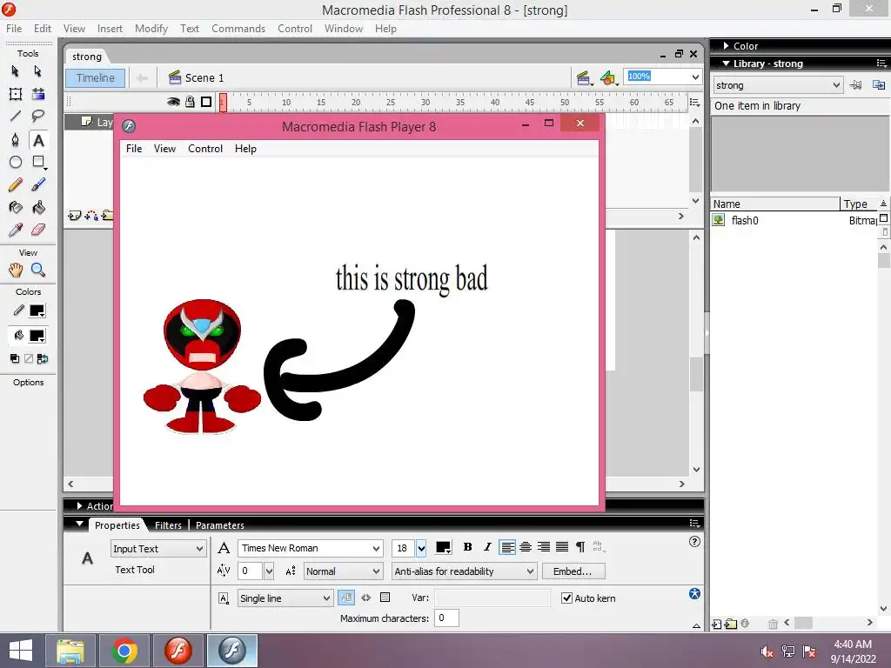Open the text fill color swatch
This screenshot has height=668, width=891.
(x=443, y=548)
